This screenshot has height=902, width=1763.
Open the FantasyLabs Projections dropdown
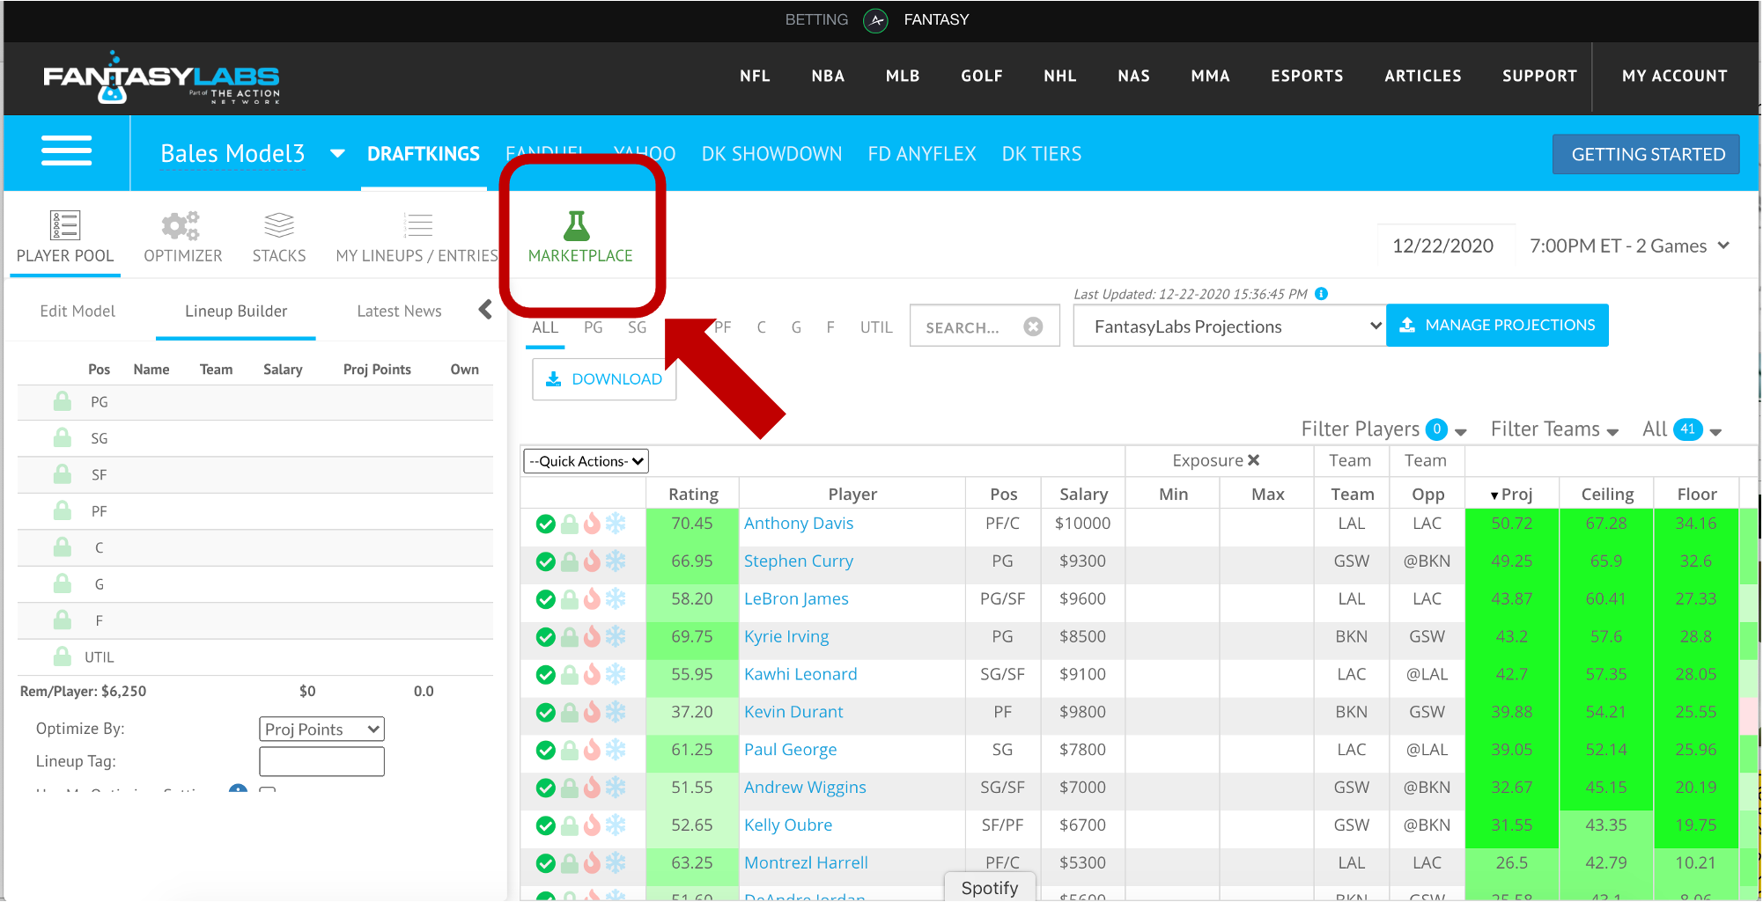[x=1229, y=326]
